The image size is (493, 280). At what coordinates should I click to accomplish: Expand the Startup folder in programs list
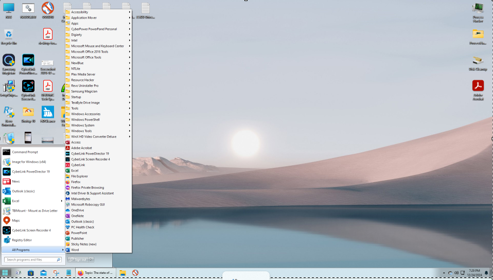pyautogui.click(x=98, y=97)
